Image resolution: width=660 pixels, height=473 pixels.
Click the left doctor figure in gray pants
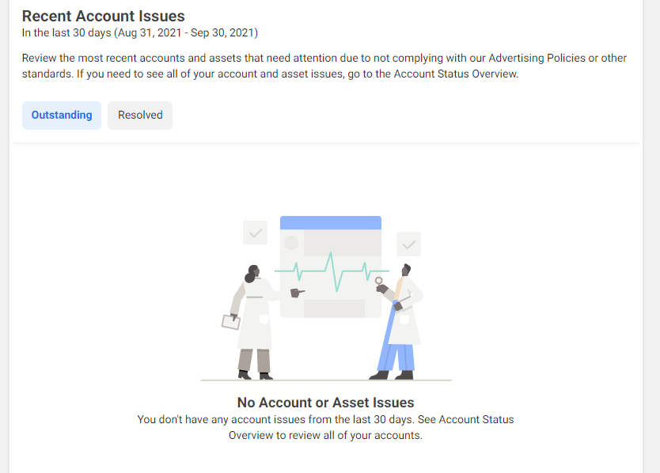point(252,324)
